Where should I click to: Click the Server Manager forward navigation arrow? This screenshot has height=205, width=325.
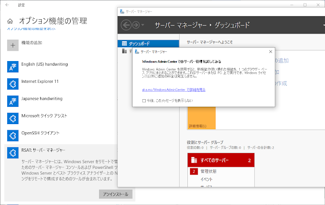click(136, 25)
